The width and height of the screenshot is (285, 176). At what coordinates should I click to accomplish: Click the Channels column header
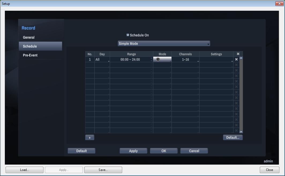(185, 54)
